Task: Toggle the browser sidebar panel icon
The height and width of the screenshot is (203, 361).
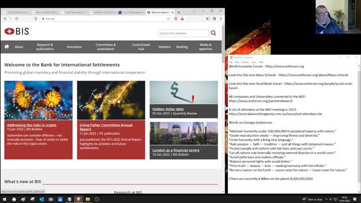Action: [x=208, y=19]
